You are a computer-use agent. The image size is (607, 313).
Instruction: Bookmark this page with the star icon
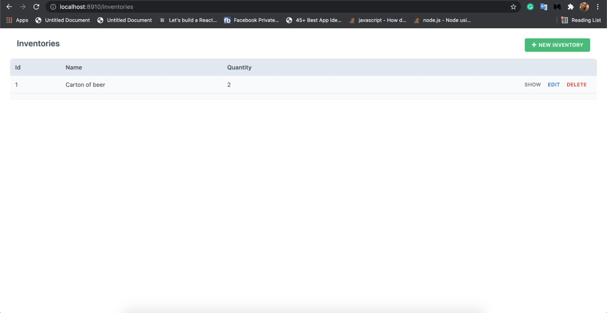pos(513,7)
